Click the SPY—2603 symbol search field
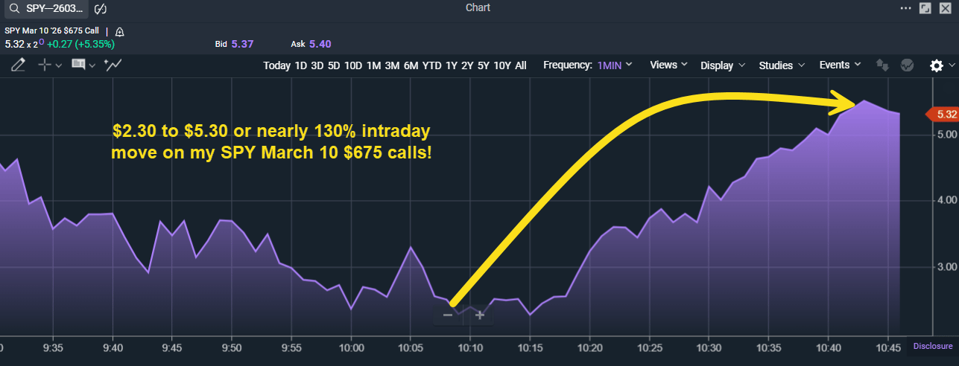This screenshot has width=959, height=366. click(x=45, y=9)
